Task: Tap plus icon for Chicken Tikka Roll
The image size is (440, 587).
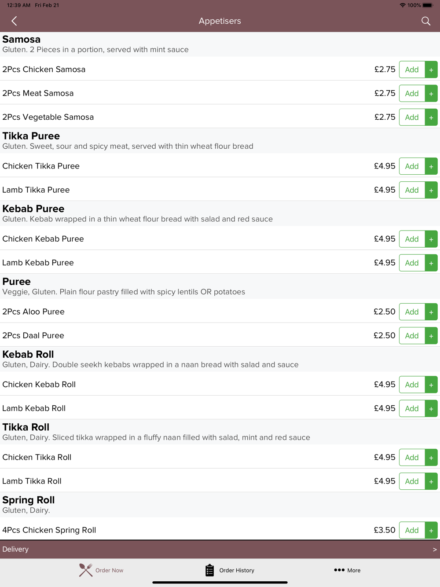Action: click(431, 458)
